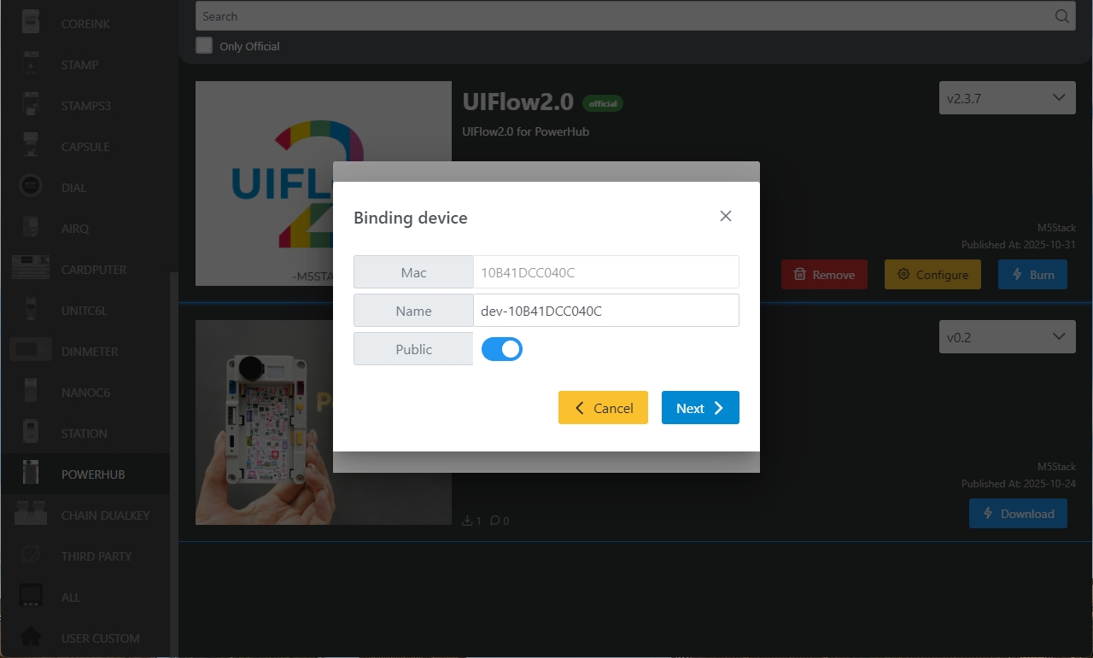
Task: Select the ALL devices icon
Action: pos(31,597)
